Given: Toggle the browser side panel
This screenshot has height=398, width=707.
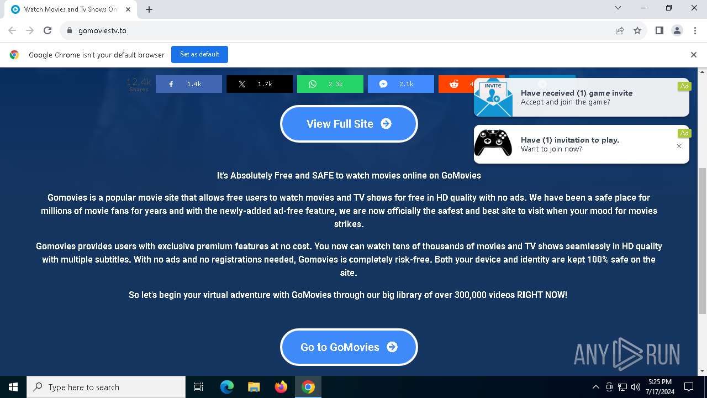Looking at the screenshot, I should (x=659, y=30).
